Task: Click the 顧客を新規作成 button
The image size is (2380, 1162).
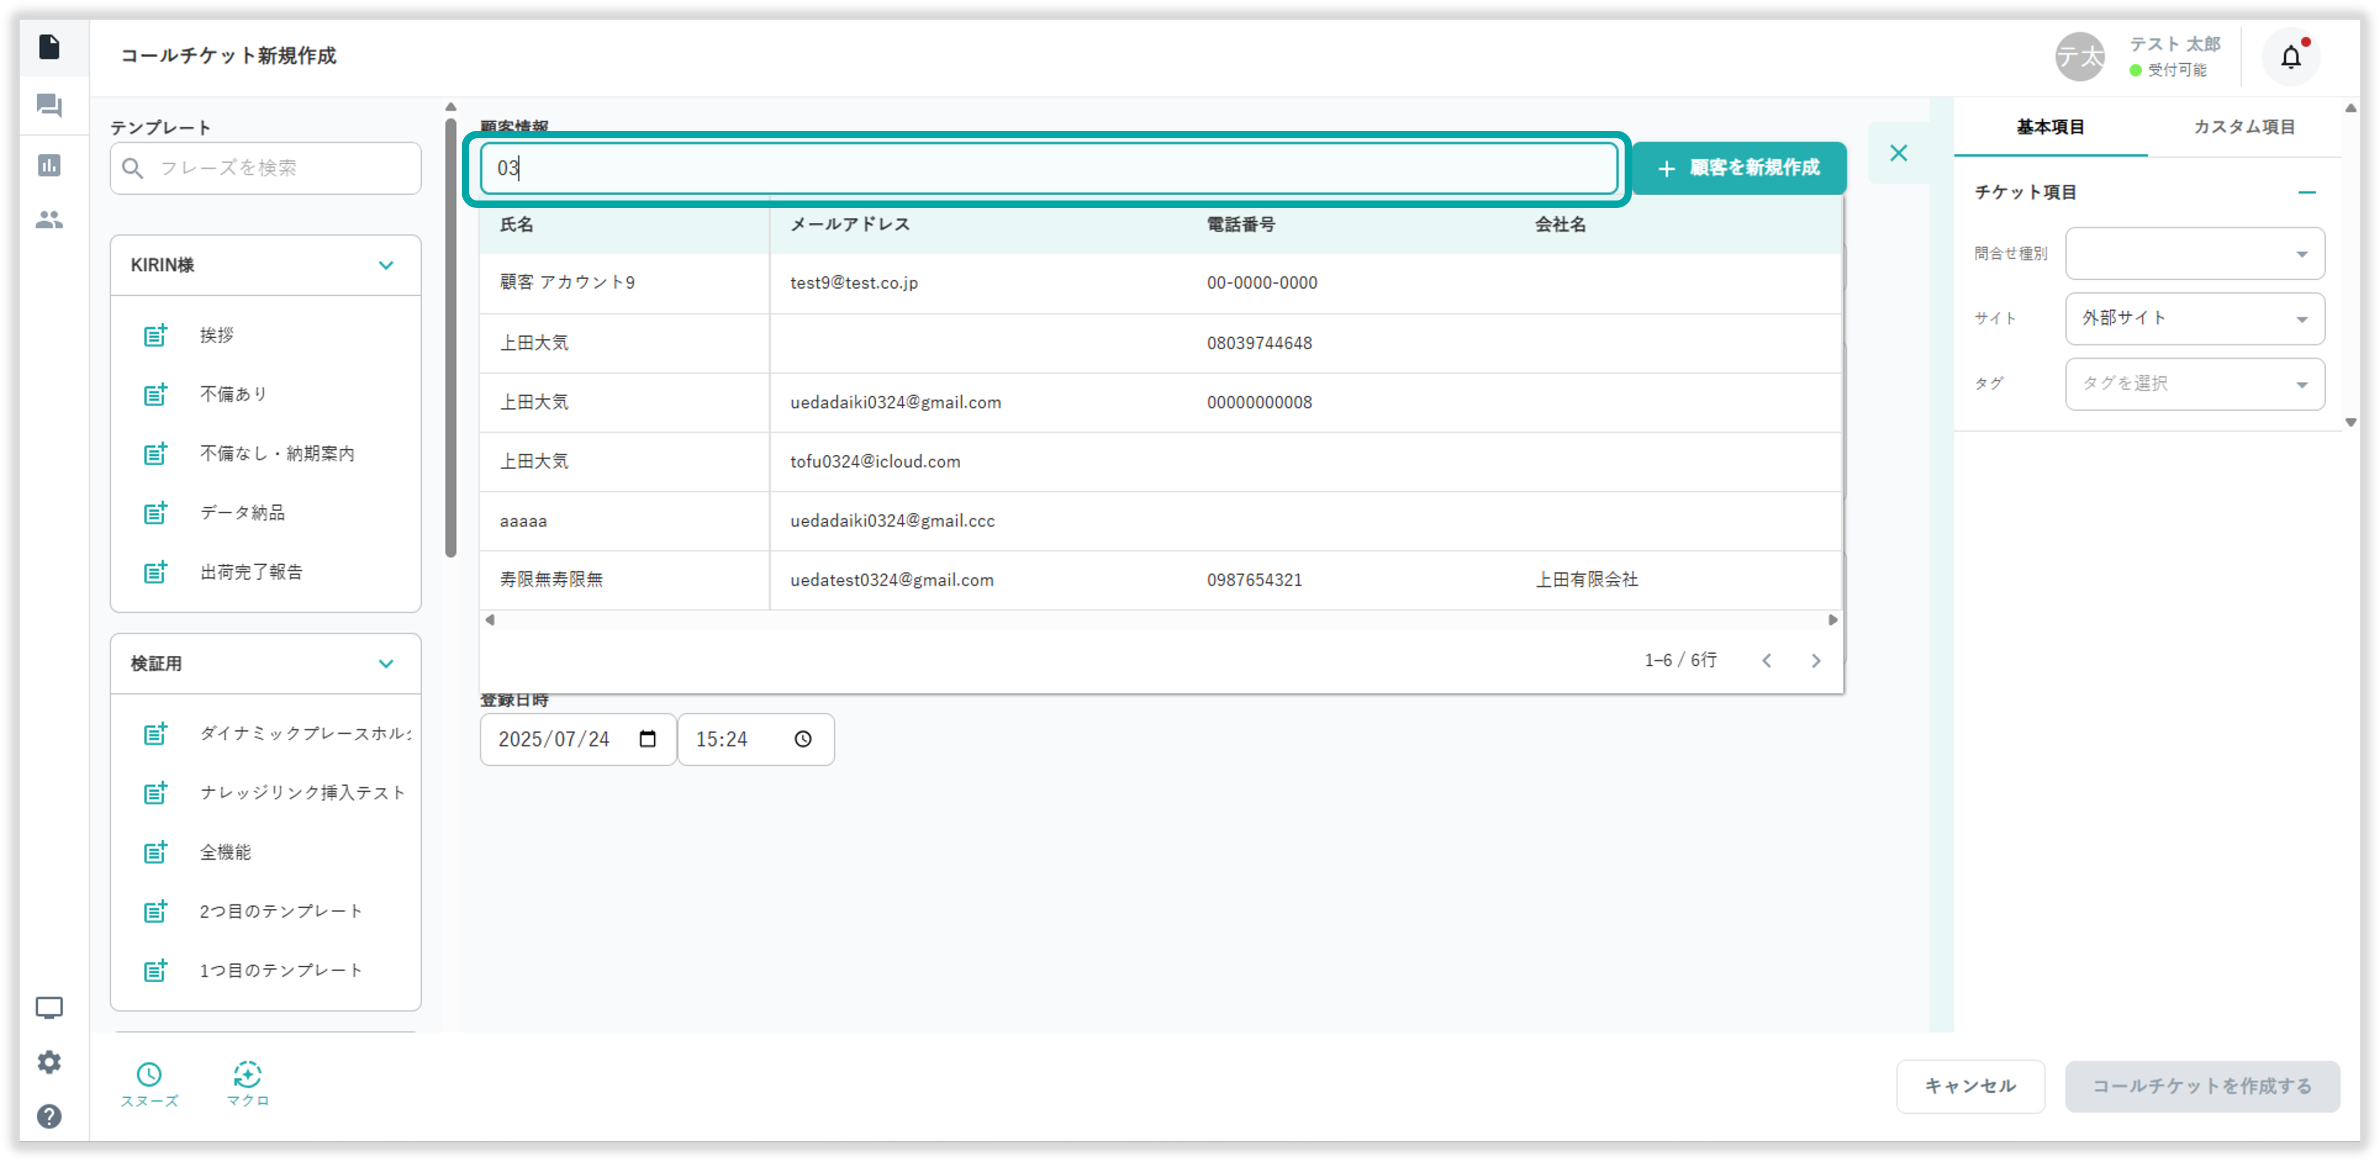Action: tap(1738, 168)
